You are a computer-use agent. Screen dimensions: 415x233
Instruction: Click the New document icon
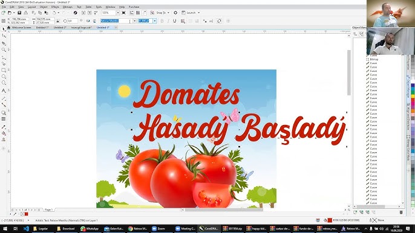3,13
